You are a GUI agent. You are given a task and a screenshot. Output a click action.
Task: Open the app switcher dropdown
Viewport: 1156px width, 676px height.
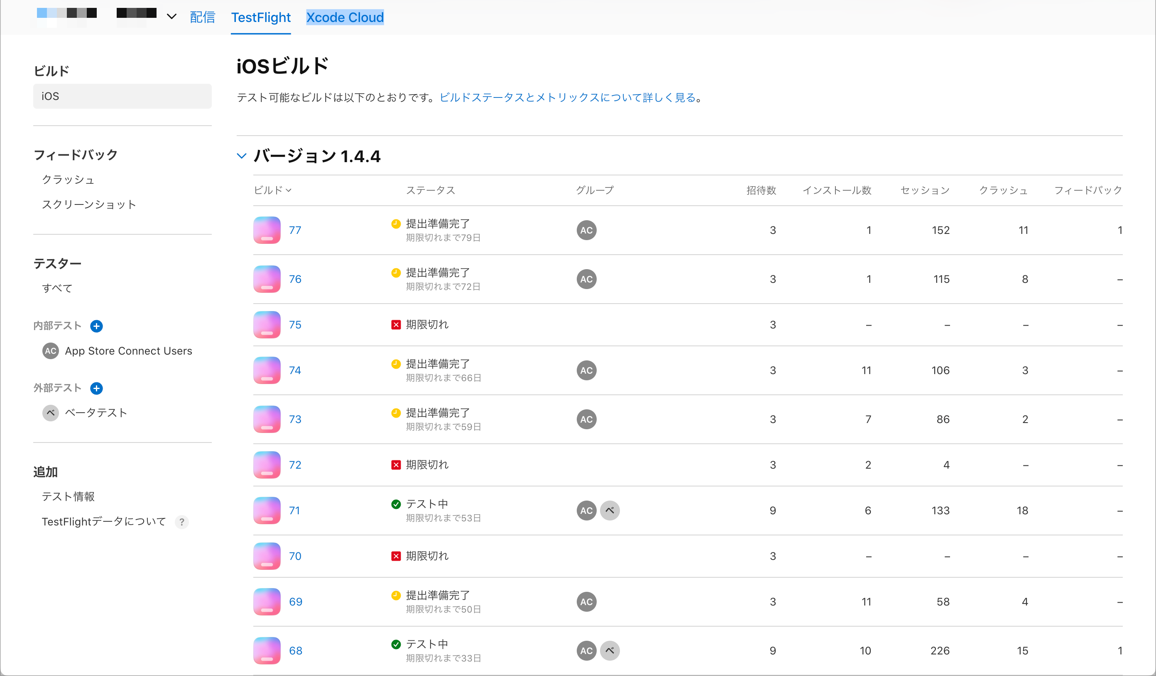[171, 17]
